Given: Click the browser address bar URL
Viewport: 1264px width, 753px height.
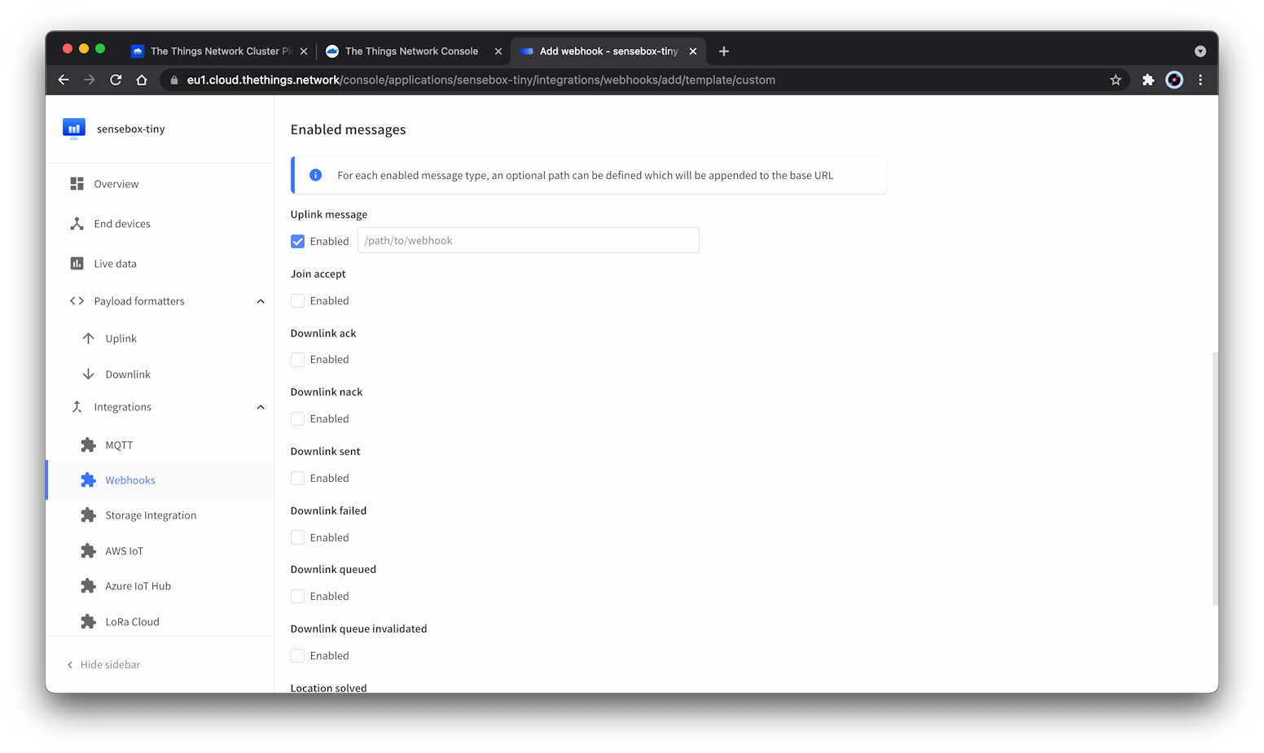Looking at the screenshot, I should (481, 80).
